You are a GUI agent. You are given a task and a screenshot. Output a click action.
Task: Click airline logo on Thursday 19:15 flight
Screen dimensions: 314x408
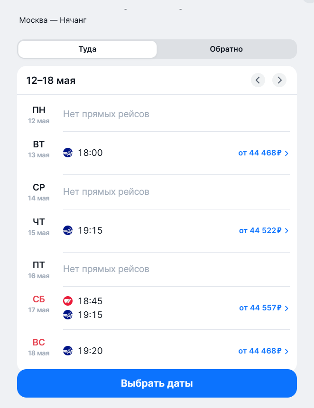click(x=68, y=231)
